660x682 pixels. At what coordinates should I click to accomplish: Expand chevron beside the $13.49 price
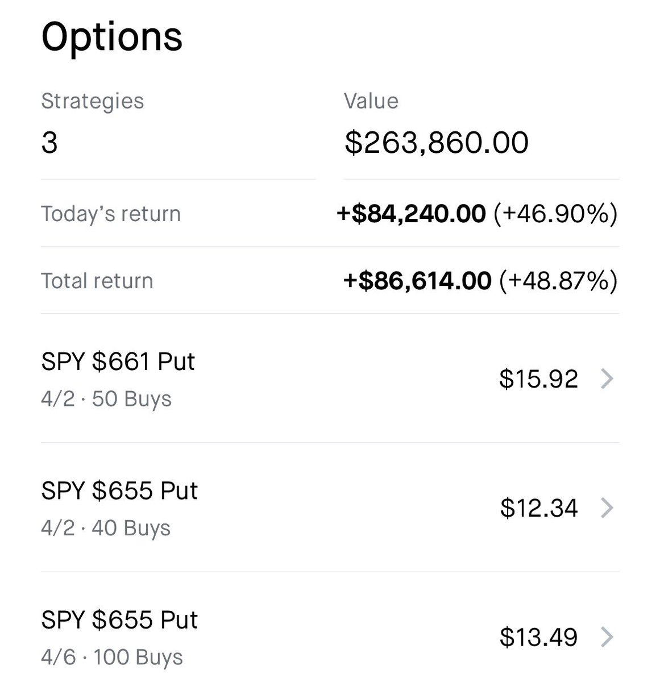coord(607,637)
